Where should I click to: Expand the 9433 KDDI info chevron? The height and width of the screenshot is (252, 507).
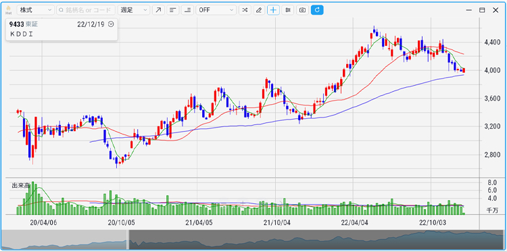tap(111, 24)
